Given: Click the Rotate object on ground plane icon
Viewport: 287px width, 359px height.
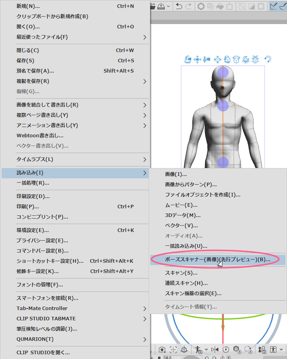Looking at the screenshot, I should [x=246, y=60].
